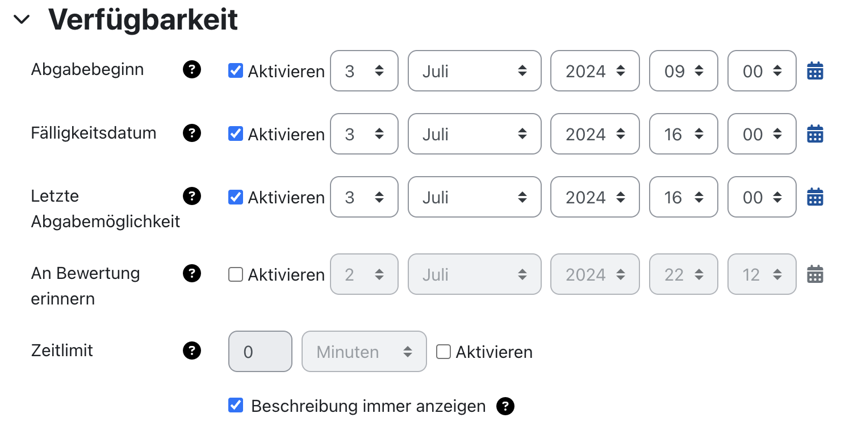Show help for Fälligkeitsdatum
Viewport: 845px width, 434px height.
click(192, 133)
